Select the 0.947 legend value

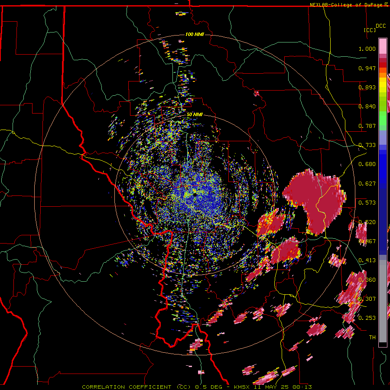pos(367,68)
